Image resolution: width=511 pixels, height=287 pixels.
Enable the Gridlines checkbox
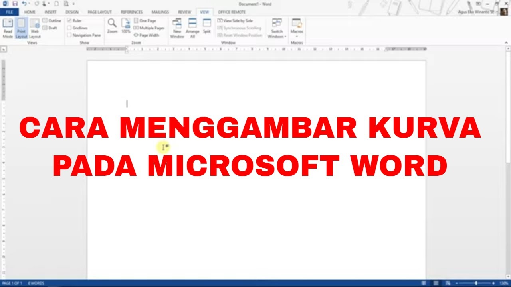coord(69,28)
